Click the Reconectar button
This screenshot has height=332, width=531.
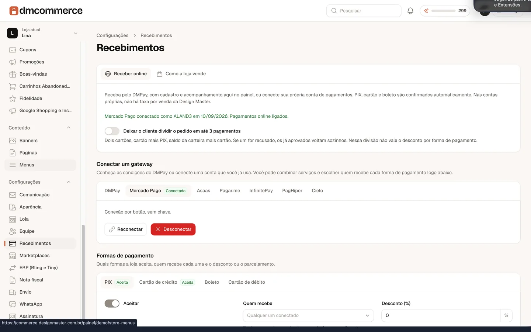coord(126,229)
